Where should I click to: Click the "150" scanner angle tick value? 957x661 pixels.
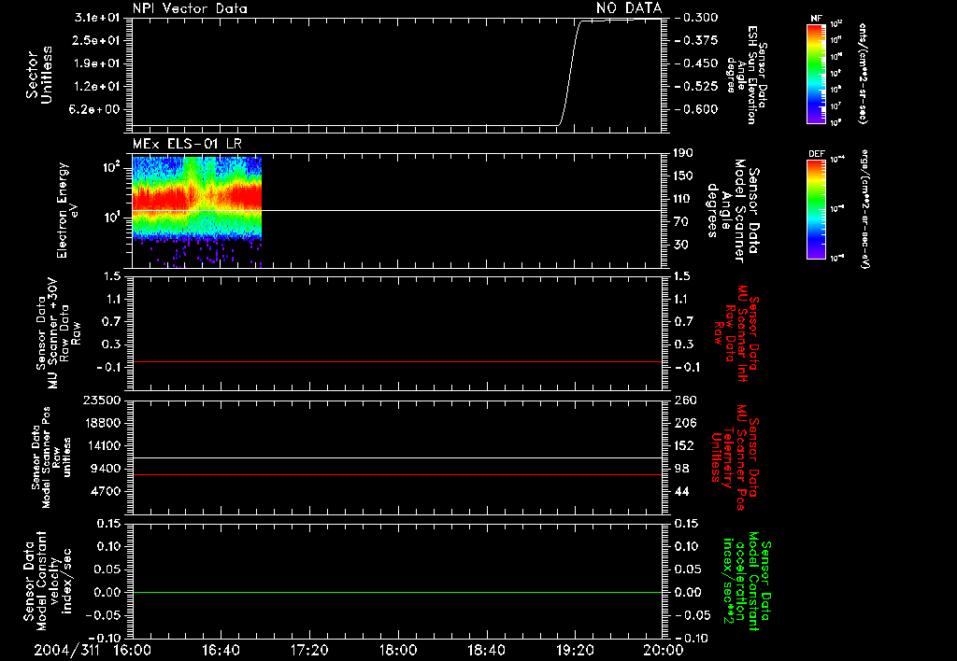point(683,176)
